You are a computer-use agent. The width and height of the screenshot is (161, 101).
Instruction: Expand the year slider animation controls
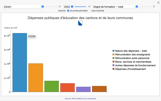(x=89, y=6)
